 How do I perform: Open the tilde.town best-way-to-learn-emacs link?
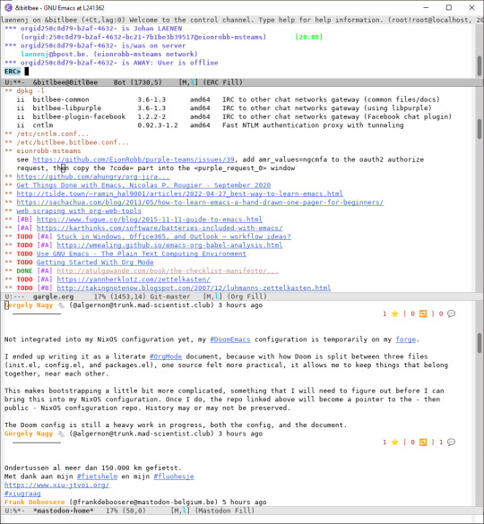point(179,193)
